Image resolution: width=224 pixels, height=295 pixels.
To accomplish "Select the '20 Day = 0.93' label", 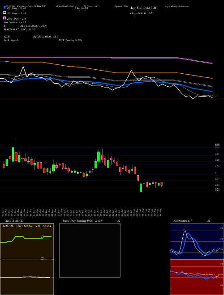I will tap(16, 8).
